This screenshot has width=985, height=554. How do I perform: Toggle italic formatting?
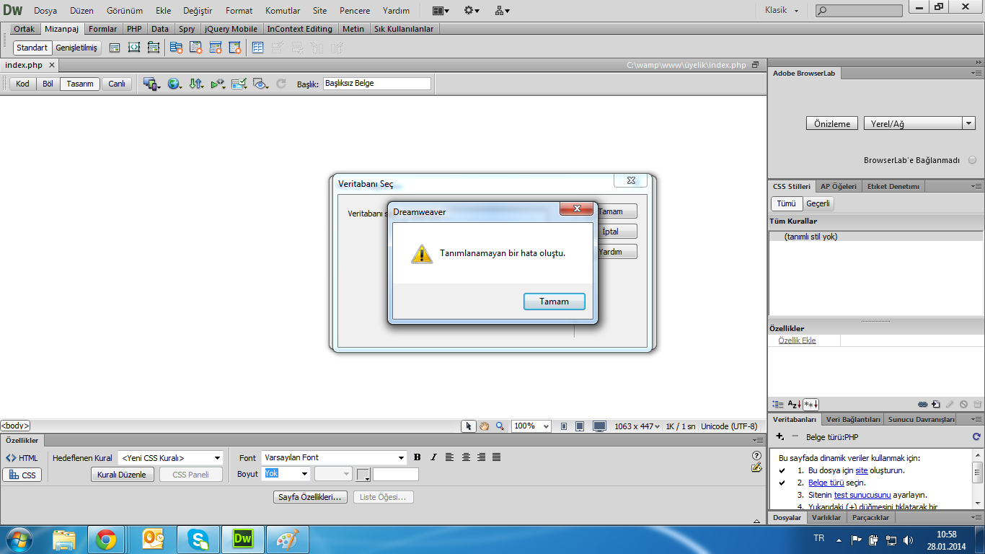pyautogui.click(x=433, y=457)
